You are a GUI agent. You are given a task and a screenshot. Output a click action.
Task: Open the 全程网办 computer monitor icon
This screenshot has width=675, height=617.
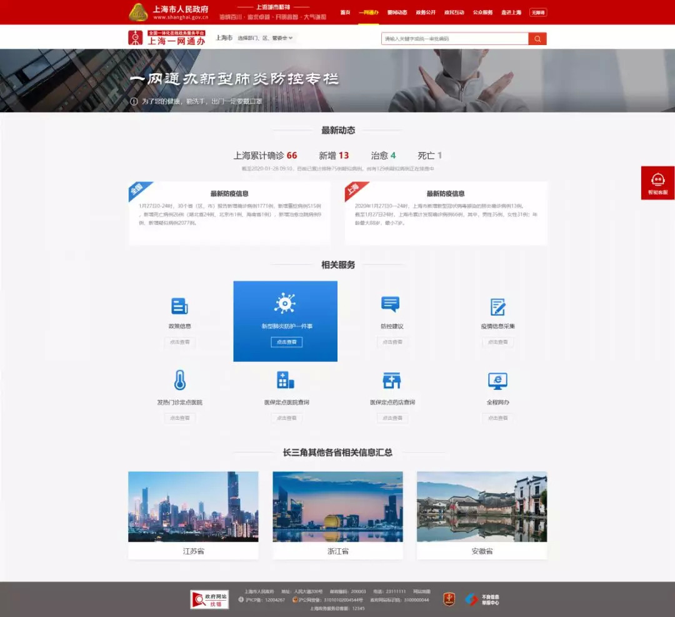click(497, 380)
